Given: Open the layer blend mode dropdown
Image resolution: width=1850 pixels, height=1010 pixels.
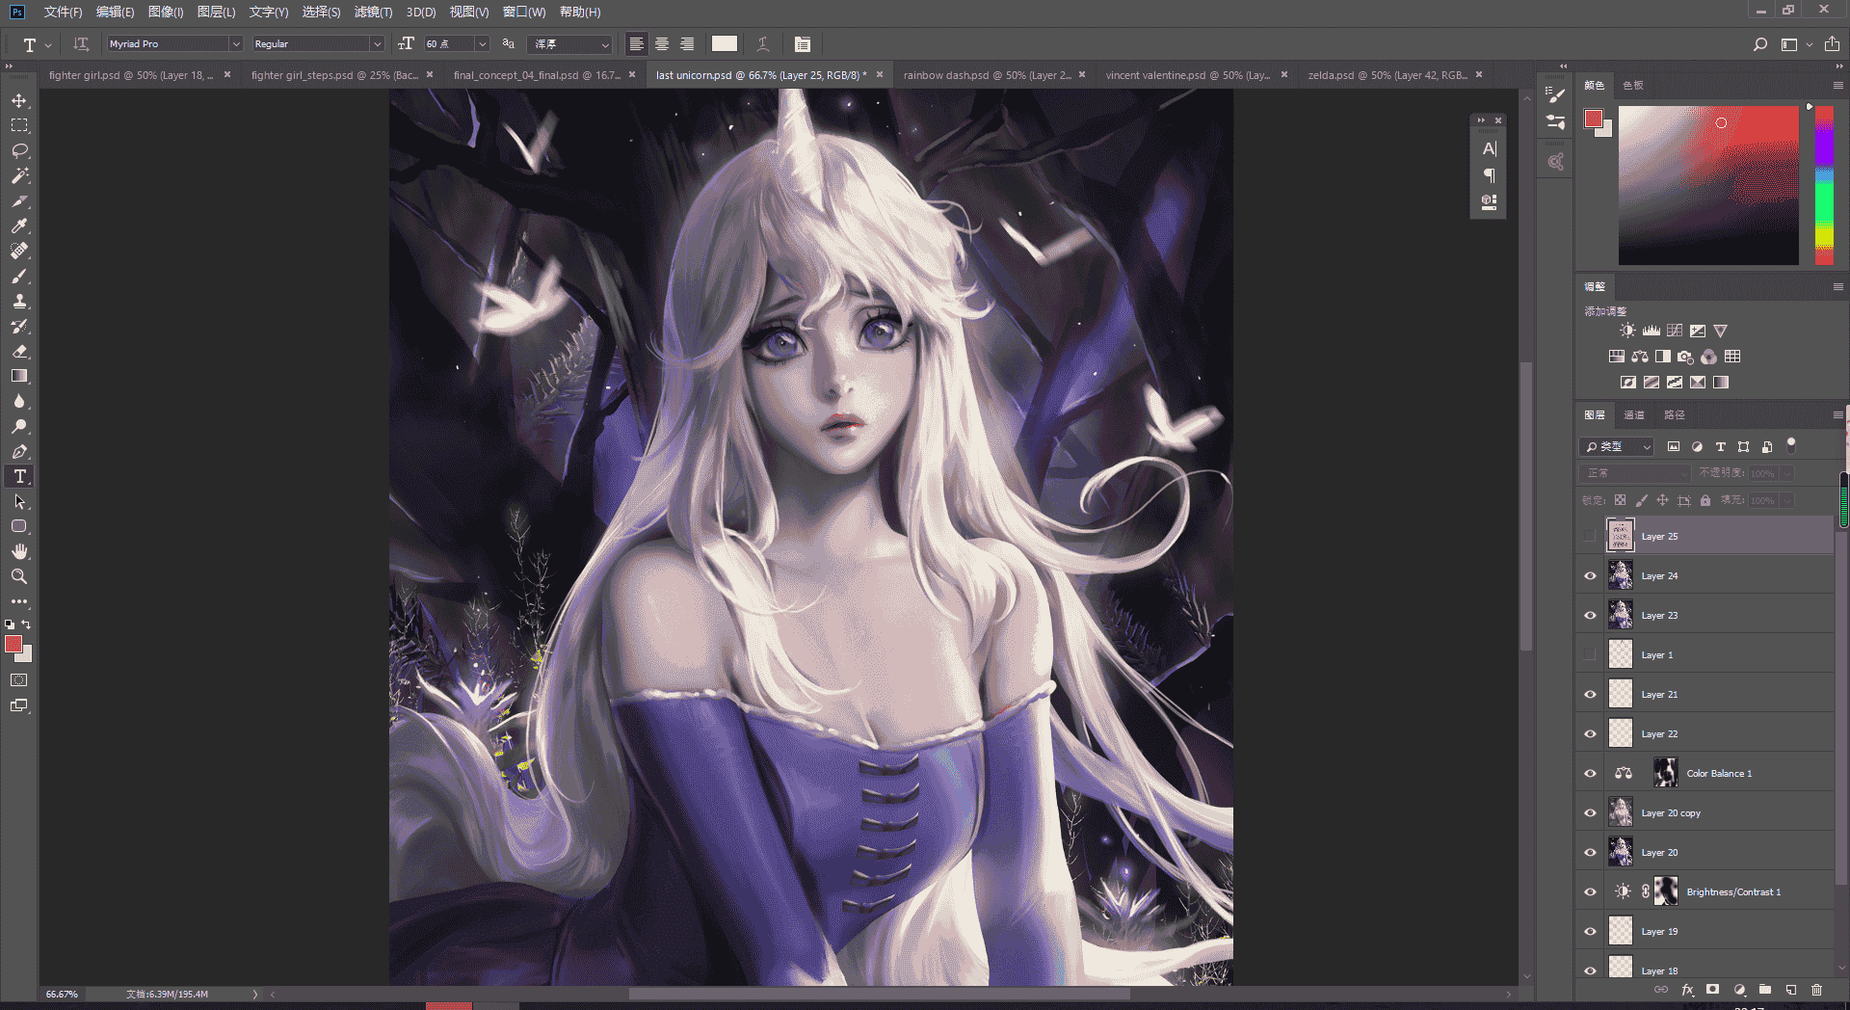Looking at the screenshot, I should pyautogui.click(x=1635, y=473).
